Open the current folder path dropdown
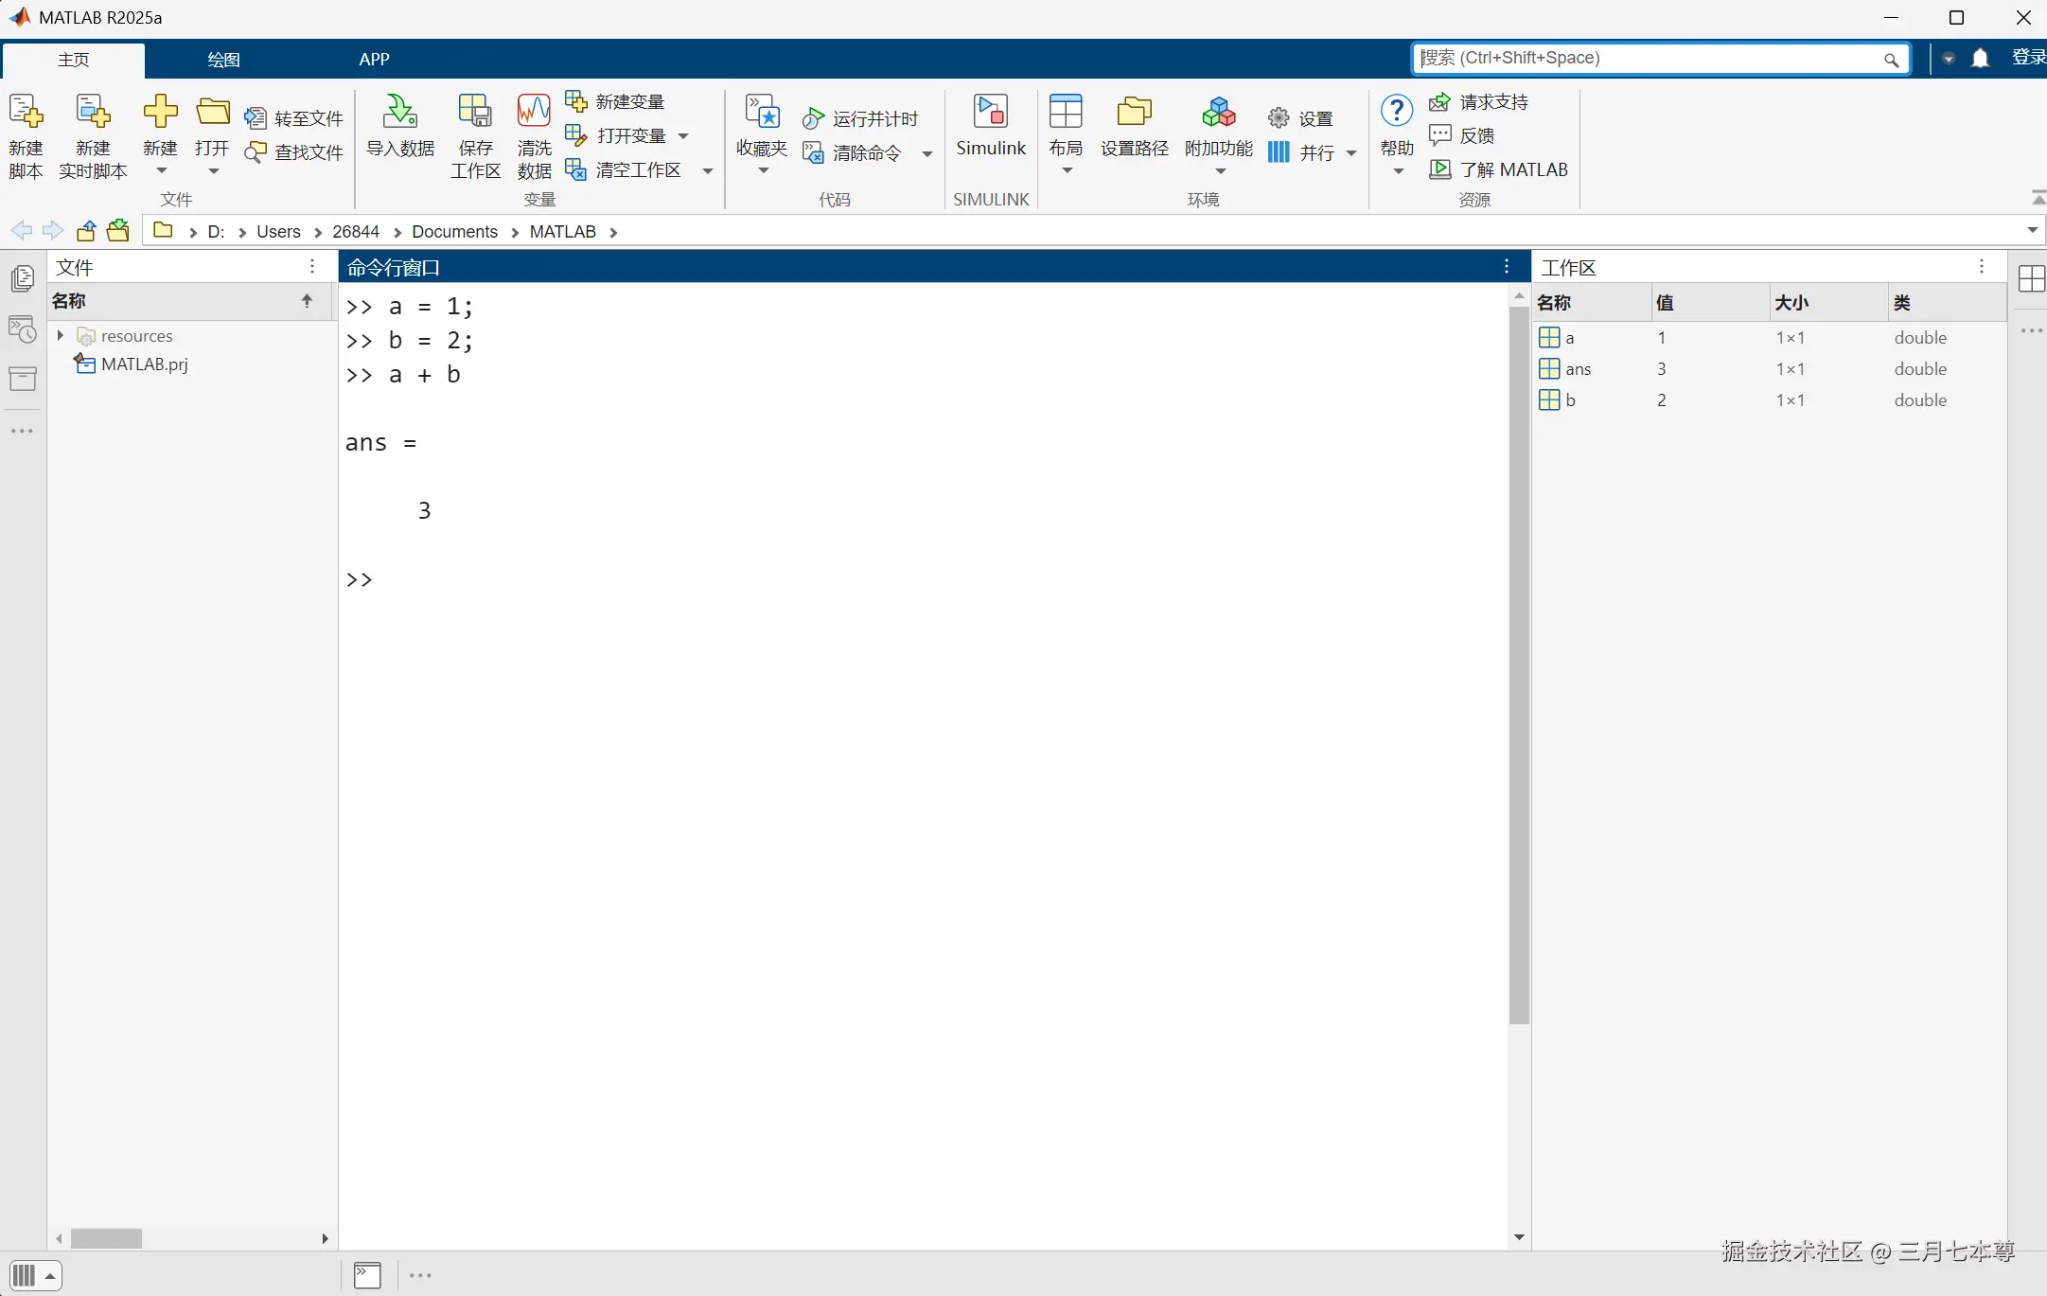Image resolution: width=2047 pixels, height=1296 pixels. pyautogui.click(x=2032, y=230)
